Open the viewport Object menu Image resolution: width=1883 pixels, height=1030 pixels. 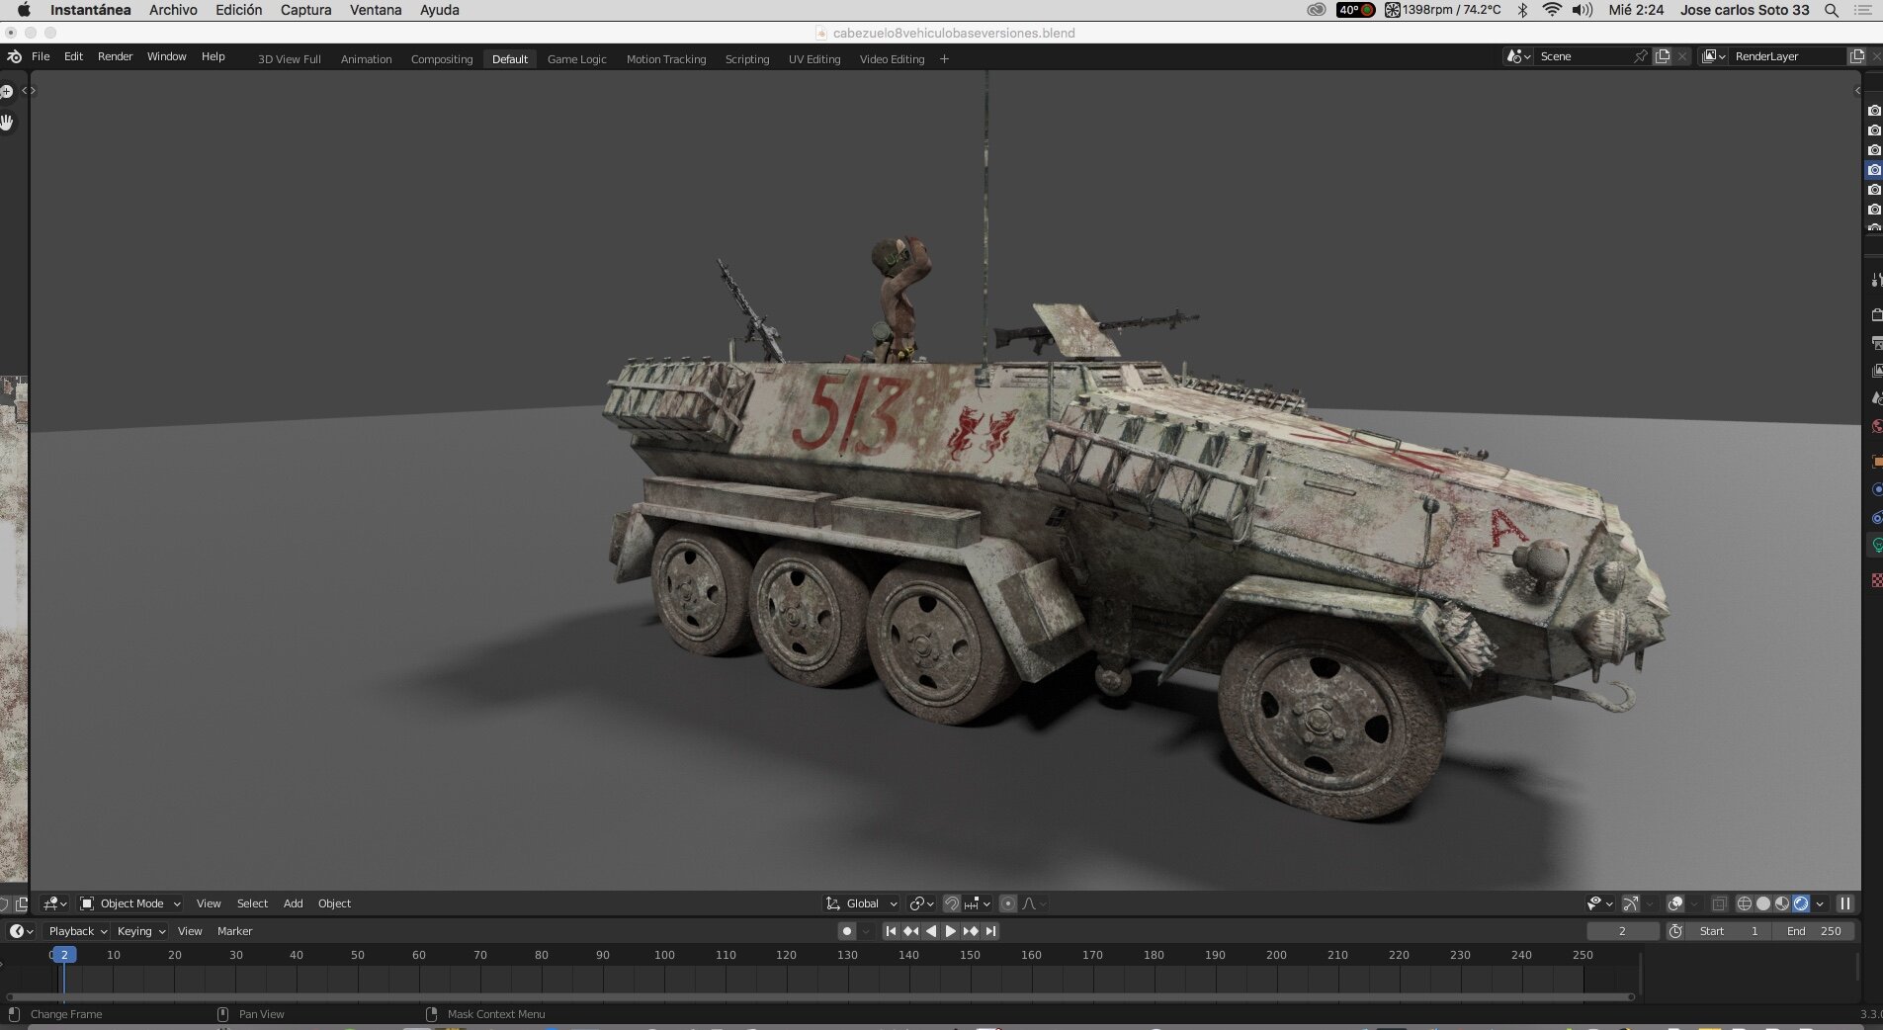click(334, 903)
